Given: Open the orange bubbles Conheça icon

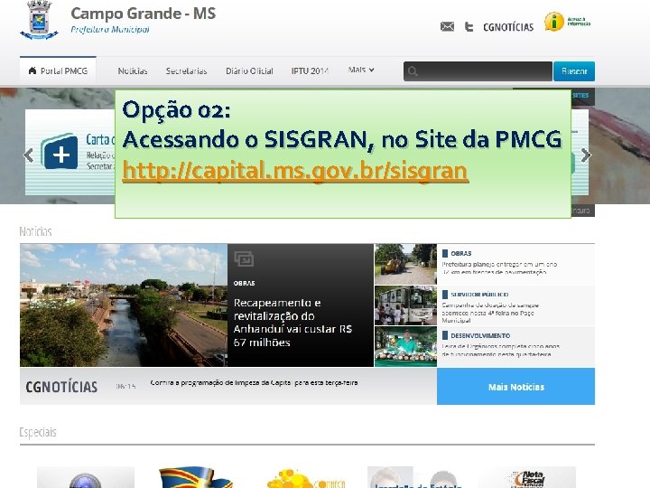Looking at the screenshot, I should (306, 478).
